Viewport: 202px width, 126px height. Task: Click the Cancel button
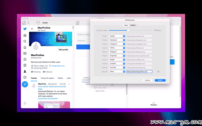tap(147, 80)
